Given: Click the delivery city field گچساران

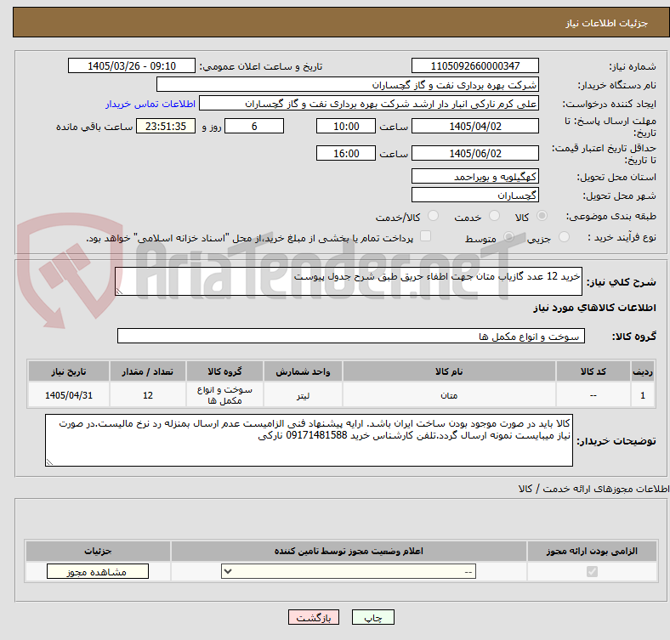Looking at the screenshot, I should (474, 195).
